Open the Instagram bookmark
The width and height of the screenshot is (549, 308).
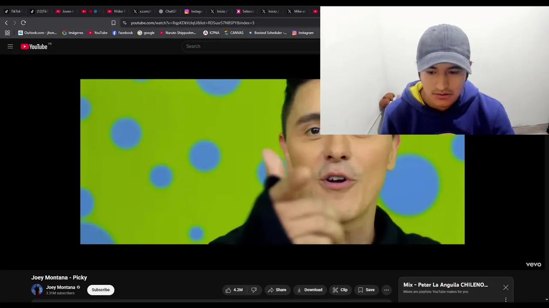click(303, 33)
